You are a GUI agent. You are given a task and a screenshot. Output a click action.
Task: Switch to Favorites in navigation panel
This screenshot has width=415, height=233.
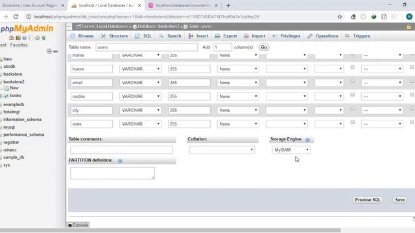(19, 45)
